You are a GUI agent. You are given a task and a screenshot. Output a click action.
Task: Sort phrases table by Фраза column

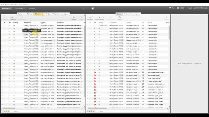150,23
